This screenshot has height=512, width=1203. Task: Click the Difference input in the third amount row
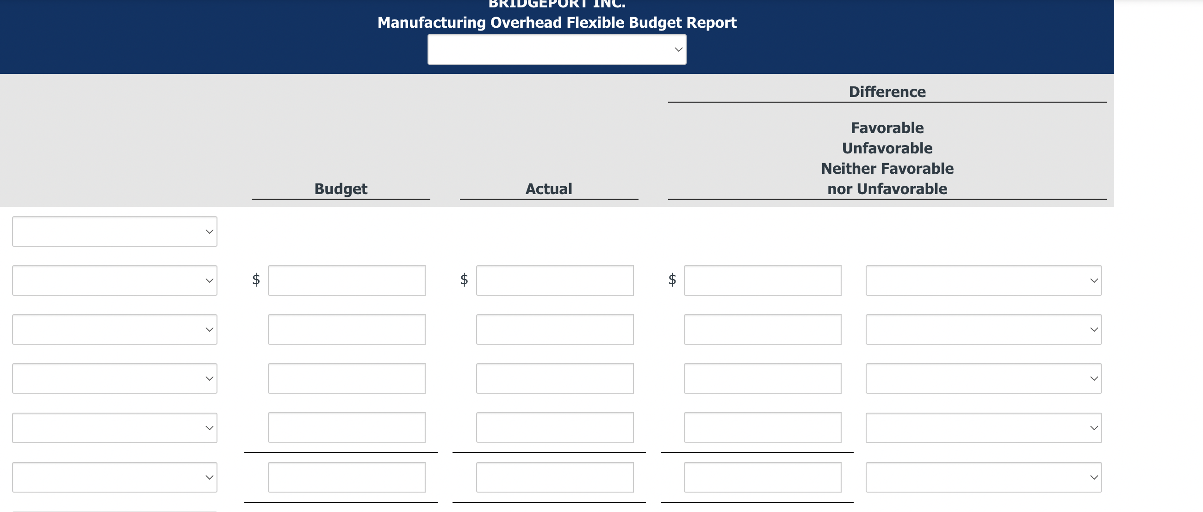763,378
